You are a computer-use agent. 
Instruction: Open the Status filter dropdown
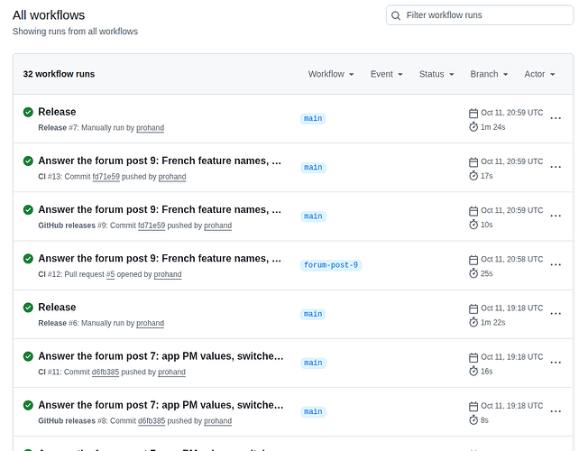(436, 74)
